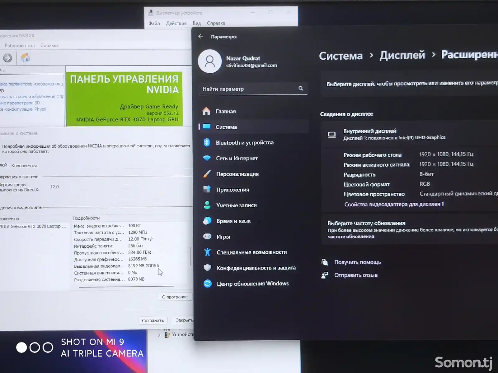Go back with the Settings back arrow
The image size is (498, 373).
tap(201, 36)
